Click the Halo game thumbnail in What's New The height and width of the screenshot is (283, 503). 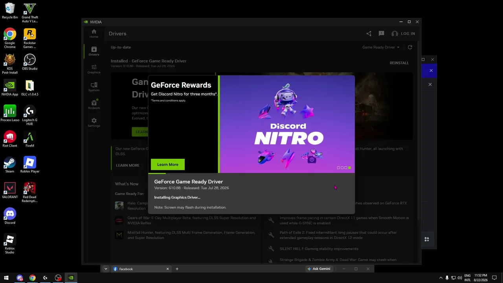(x=119, y=206)
